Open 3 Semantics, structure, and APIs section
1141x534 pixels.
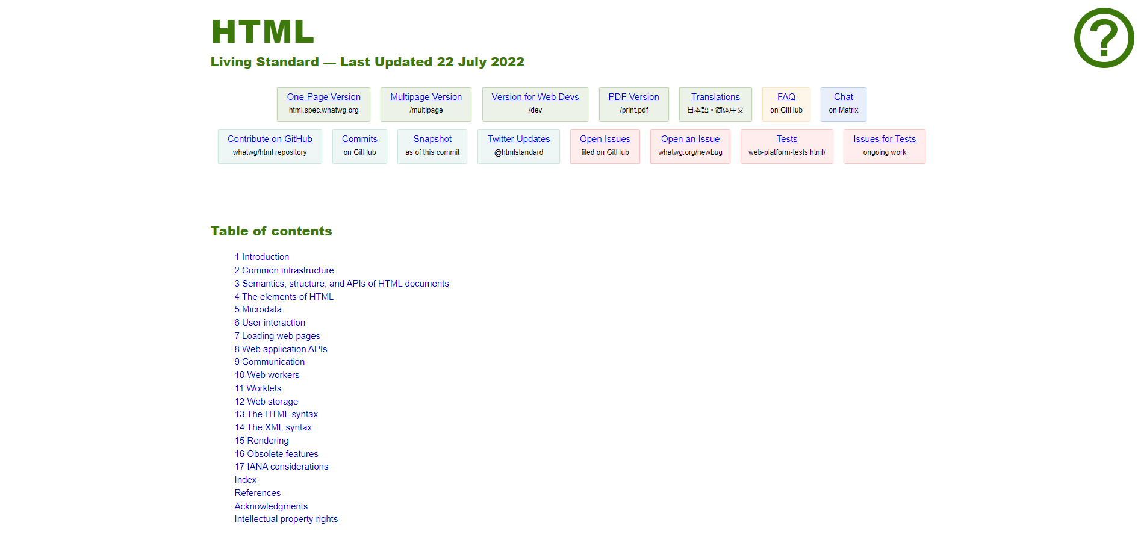pyautogui.click(x=341, y=284)
